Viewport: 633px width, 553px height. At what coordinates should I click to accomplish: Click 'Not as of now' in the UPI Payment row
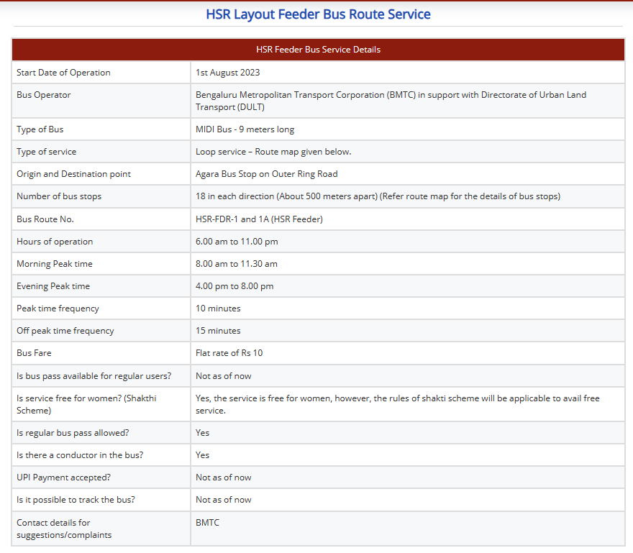pyautogui.click(x=224, y=477)
